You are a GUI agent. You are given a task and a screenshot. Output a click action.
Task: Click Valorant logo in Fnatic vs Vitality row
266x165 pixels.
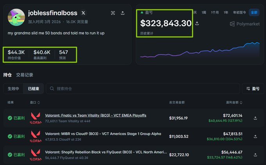click(x=36, y=118)
